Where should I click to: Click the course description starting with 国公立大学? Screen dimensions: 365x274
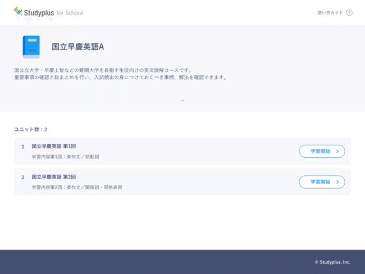(x=121, y=74)
